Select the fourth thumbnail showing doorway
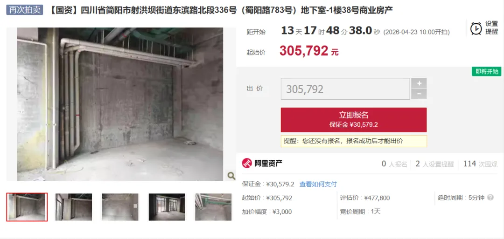Image resolution: width=504 pixels, height=239 pixels. pyautogui.click(x=167, y=207)
